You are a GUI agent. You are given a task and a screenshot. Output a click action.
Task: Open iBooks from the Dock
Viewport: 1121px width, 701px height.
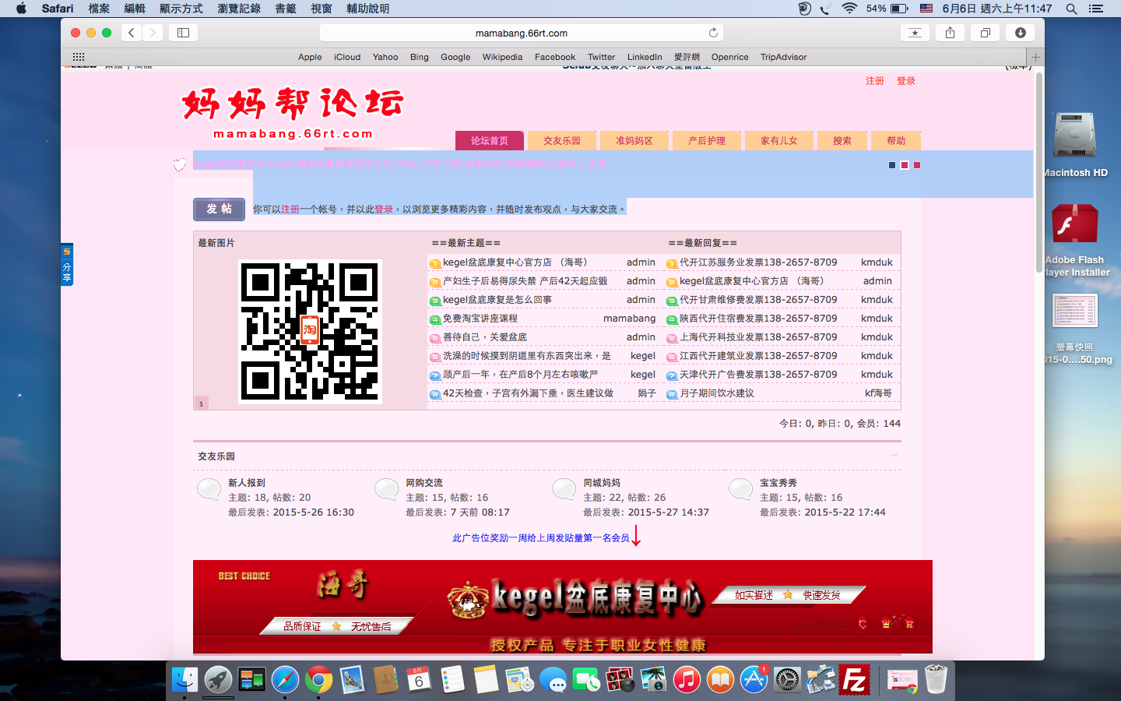(720, 680)
